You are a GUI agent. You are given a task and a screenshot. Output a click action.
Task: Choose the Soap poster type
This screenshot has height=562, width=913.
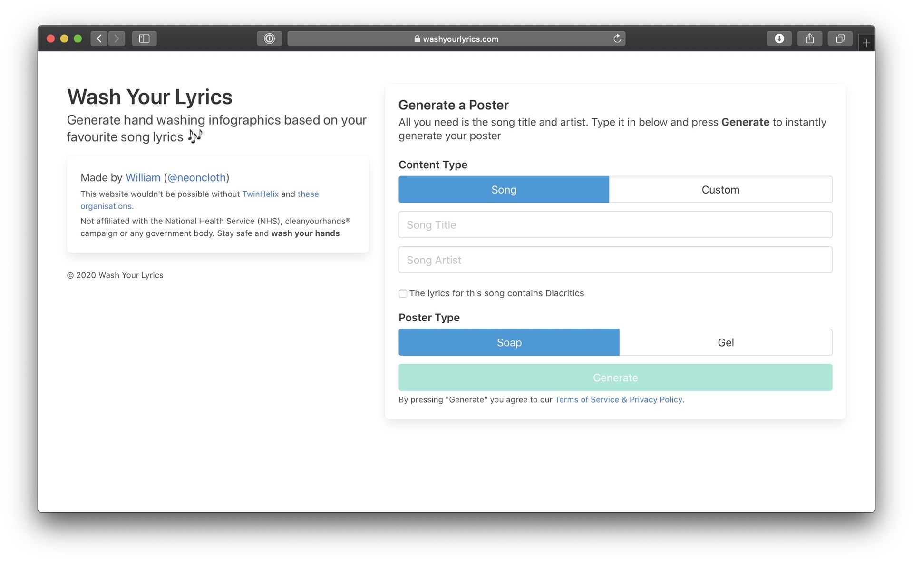(509, 342)
